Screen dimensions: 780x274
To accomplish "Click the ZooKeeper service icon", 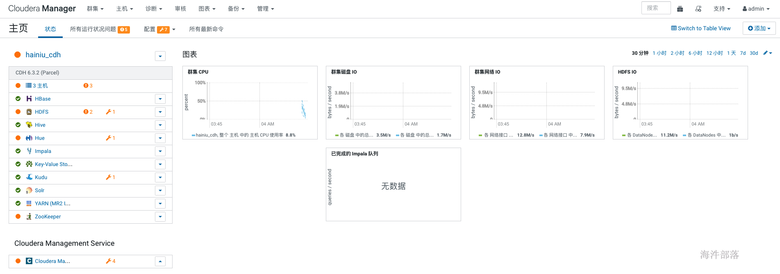I will pos(29,216).
